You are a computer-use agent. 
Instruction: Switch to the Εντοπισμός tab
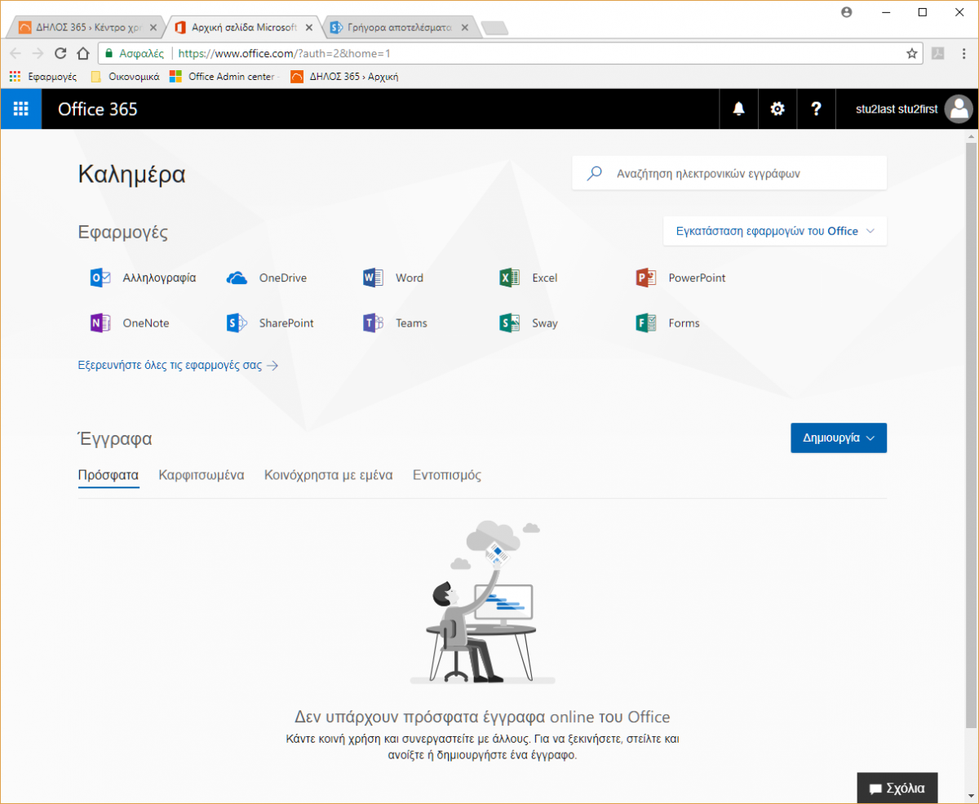pos(447,475)
